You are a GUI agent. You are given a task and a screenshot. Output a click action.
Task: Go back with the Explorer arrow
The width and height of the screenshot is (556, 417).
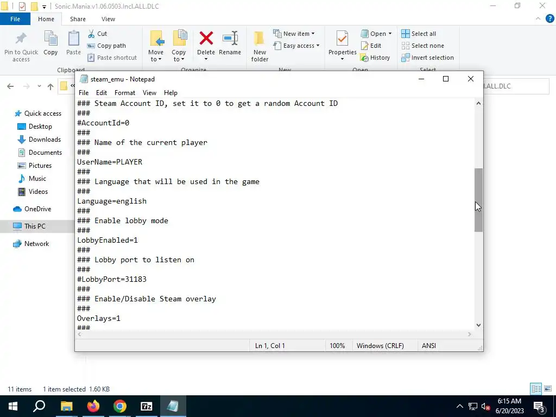[x=10, y=86]
